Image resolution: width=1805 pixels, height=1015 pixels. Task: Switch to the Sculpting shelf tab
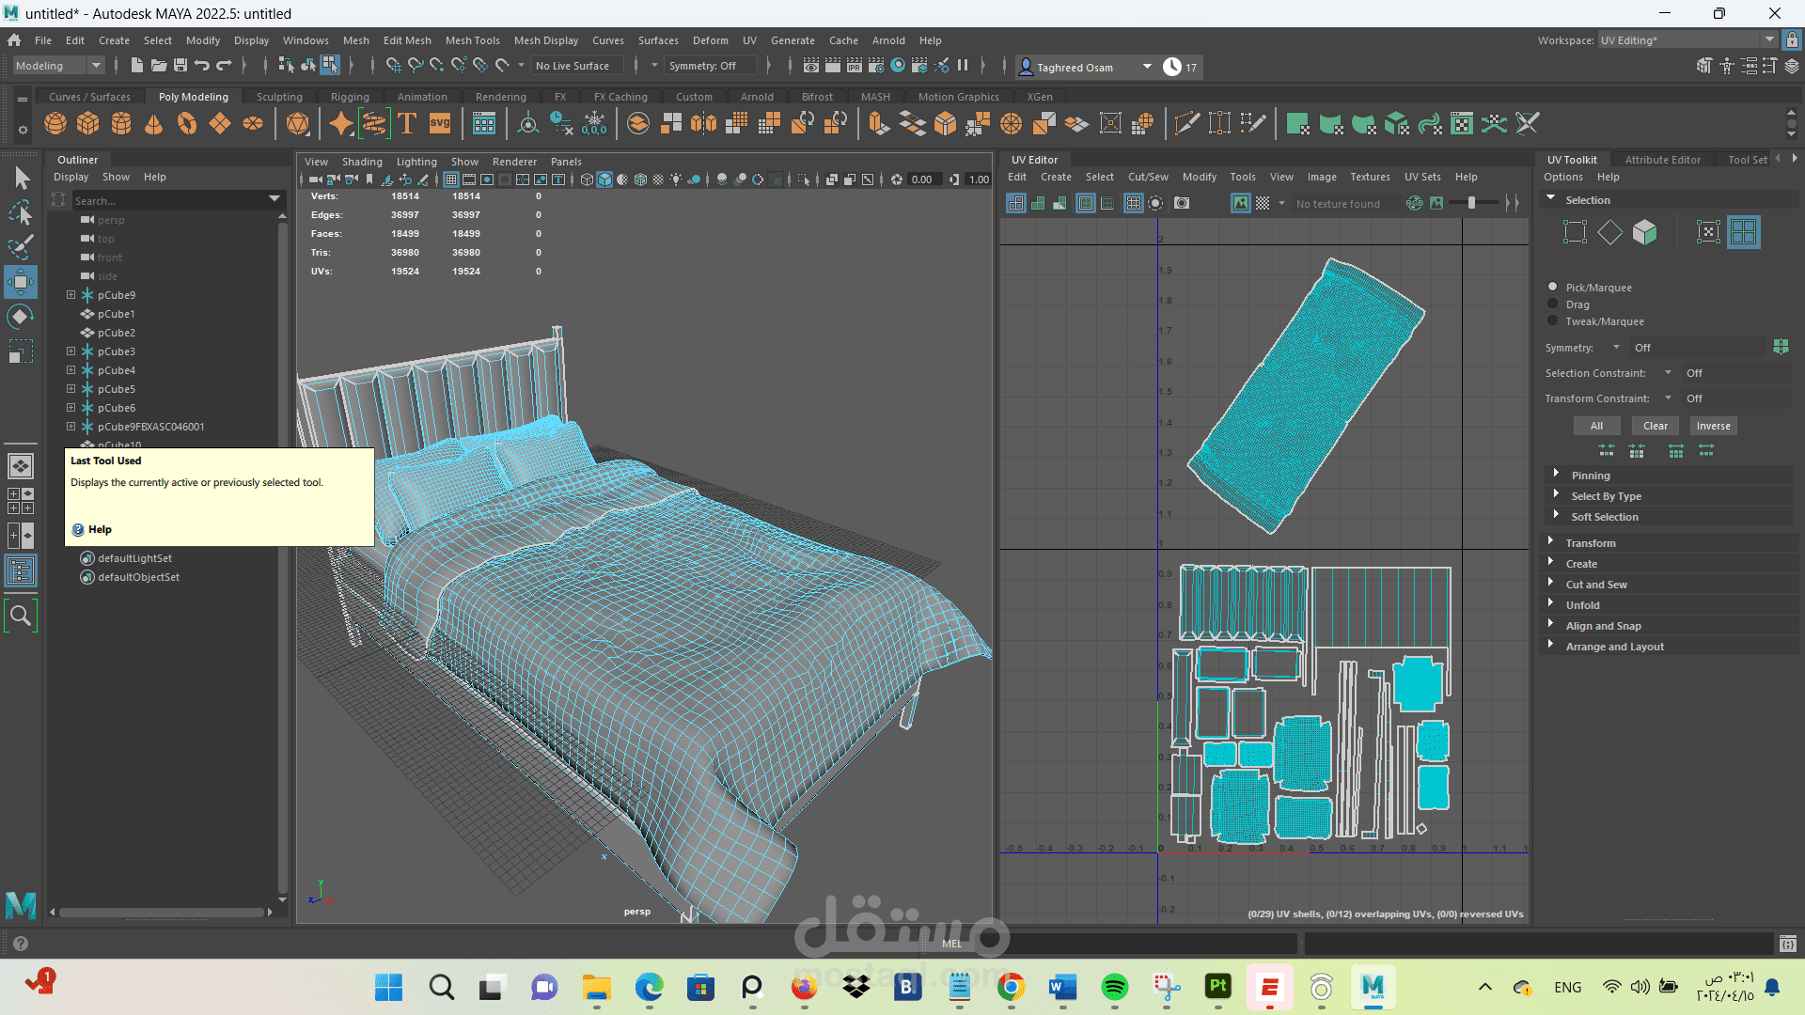click(x=279, y=97)
